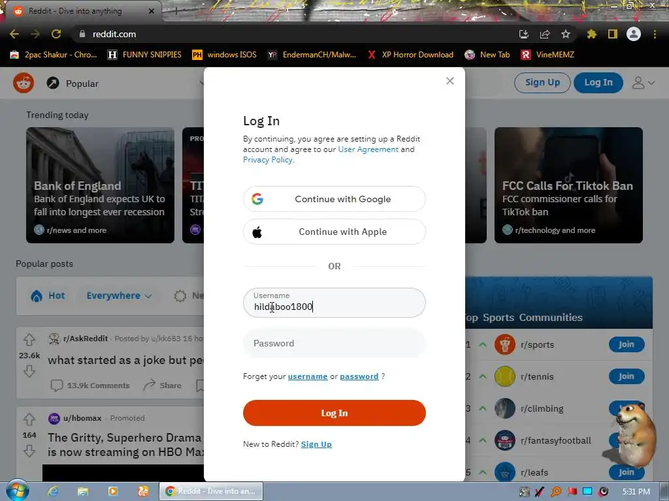
Task: Click the Sign Up link in dialog
Action: [x=316, y=444]
